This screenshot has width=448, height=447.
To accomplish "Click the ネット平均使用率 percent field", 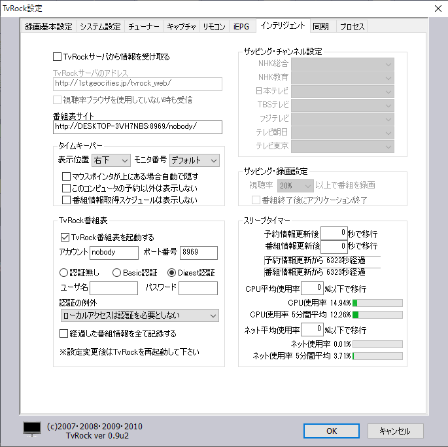I will (x=312, y=329).
